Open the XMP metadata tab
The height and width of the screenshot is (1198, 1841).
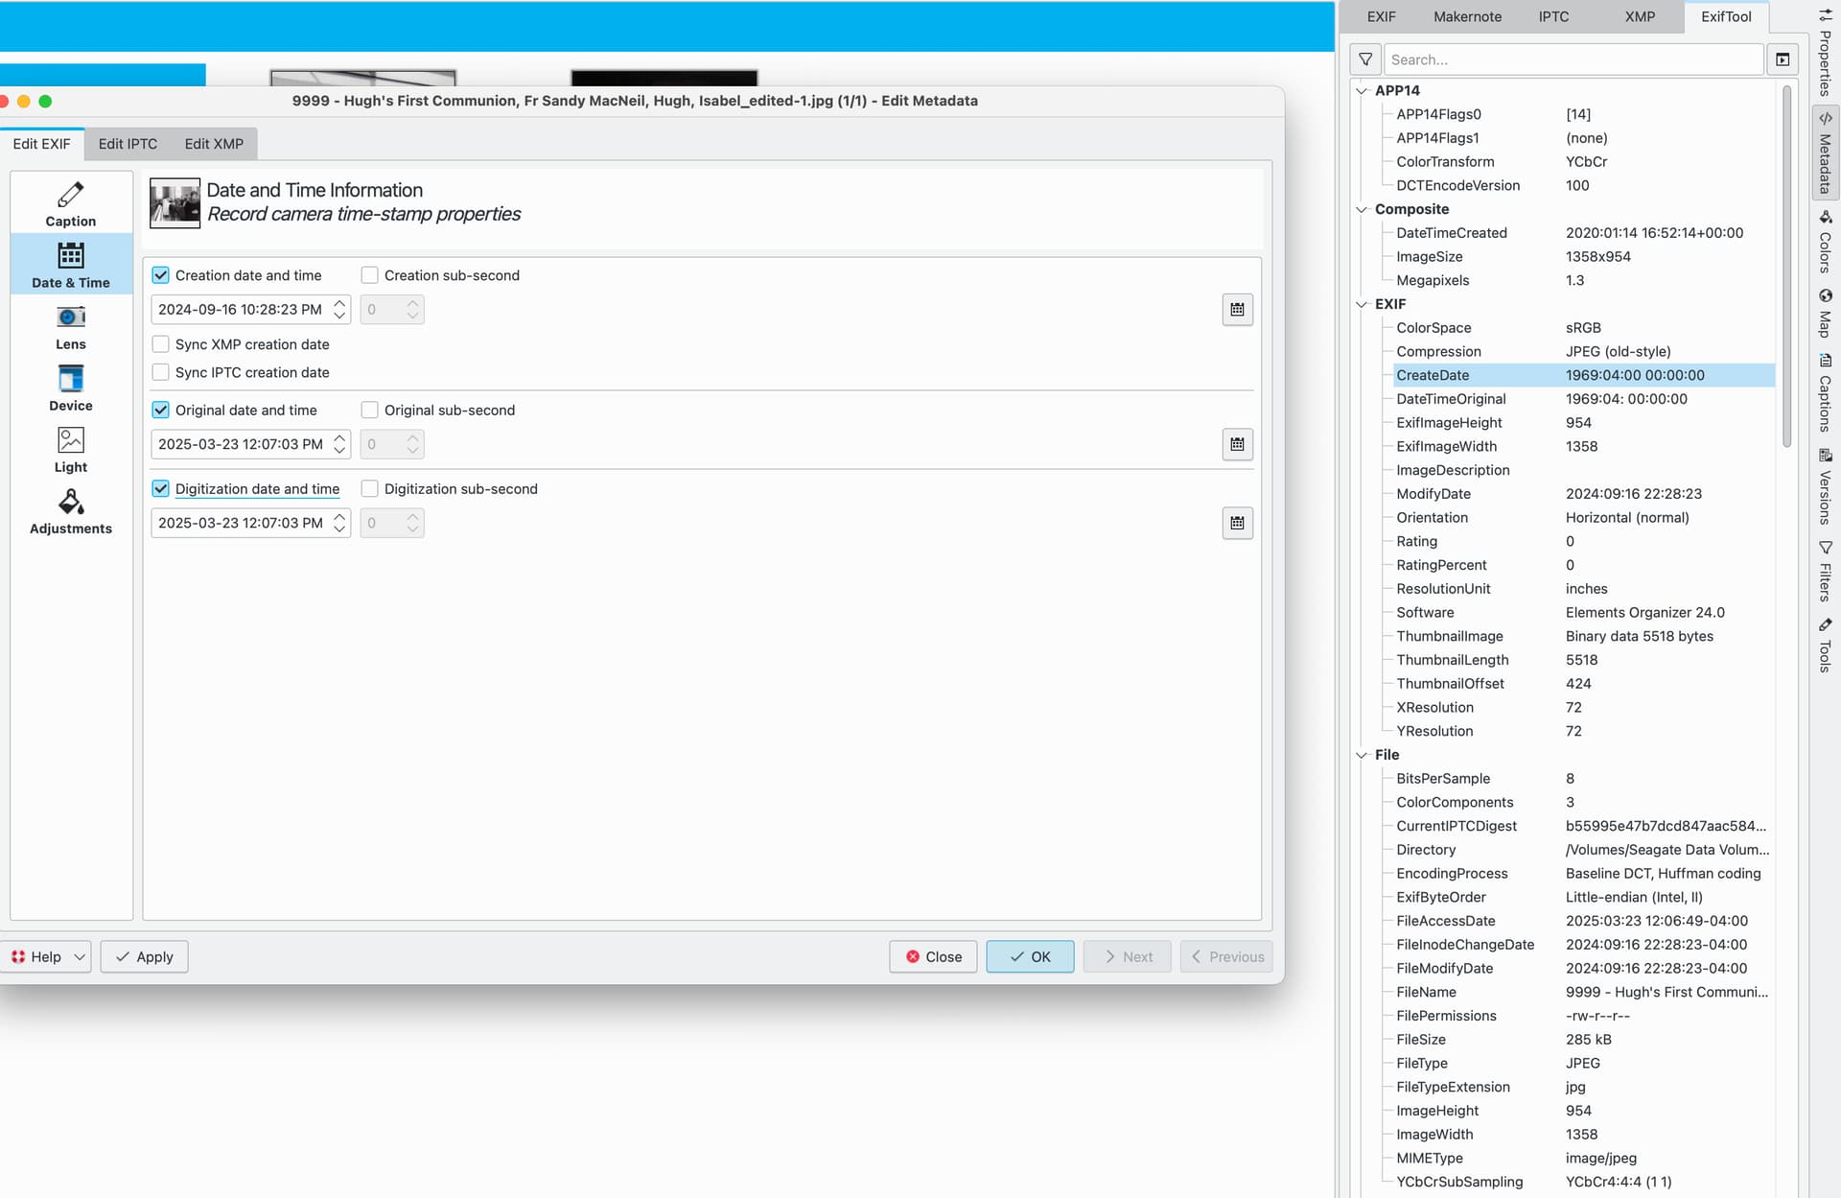pyautogui.click(x=1640, y=16)
